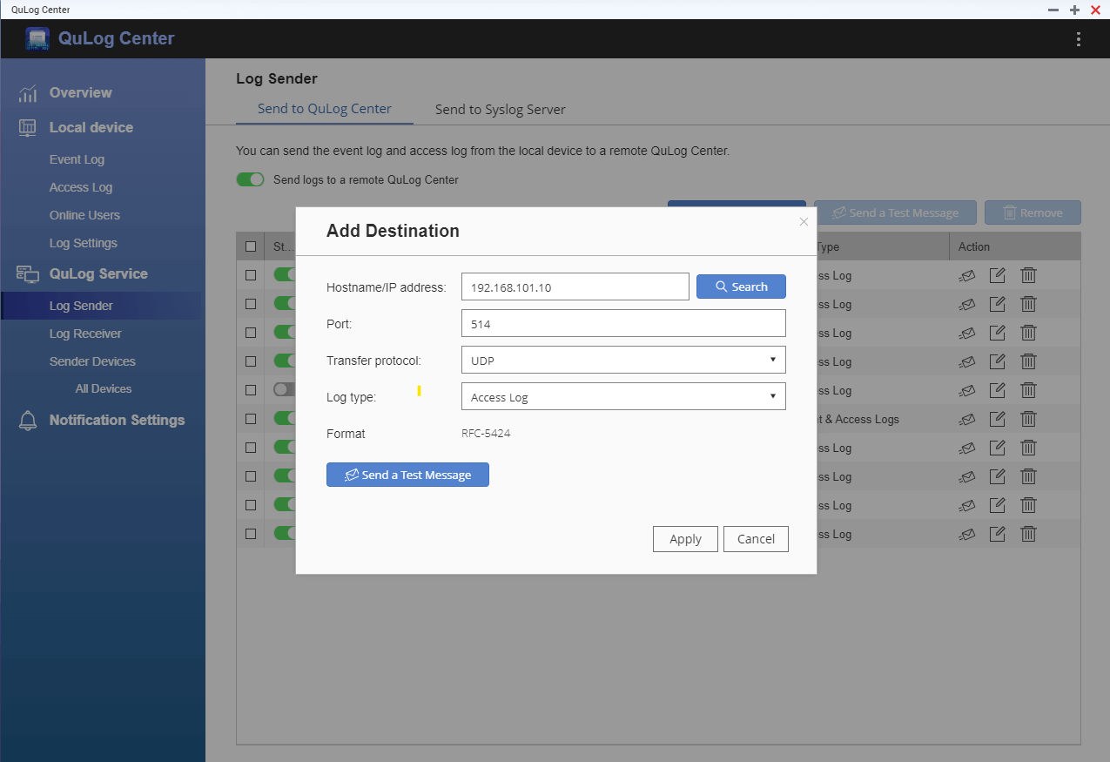Click the QuLog Center logo in the header

click(37, 38)
